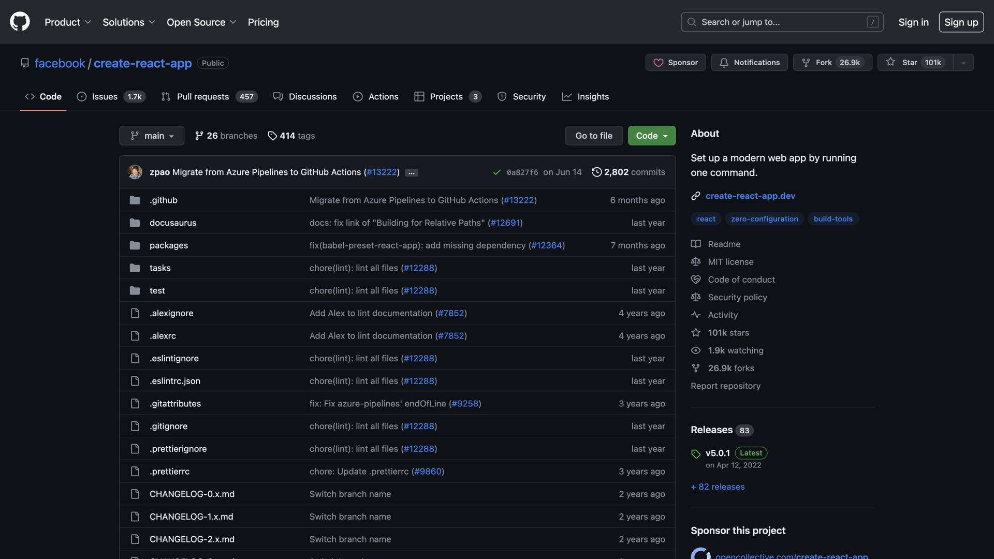Open the packages folder icon
The height and width of the screenshot is (559, 994).
coord(135,245)
